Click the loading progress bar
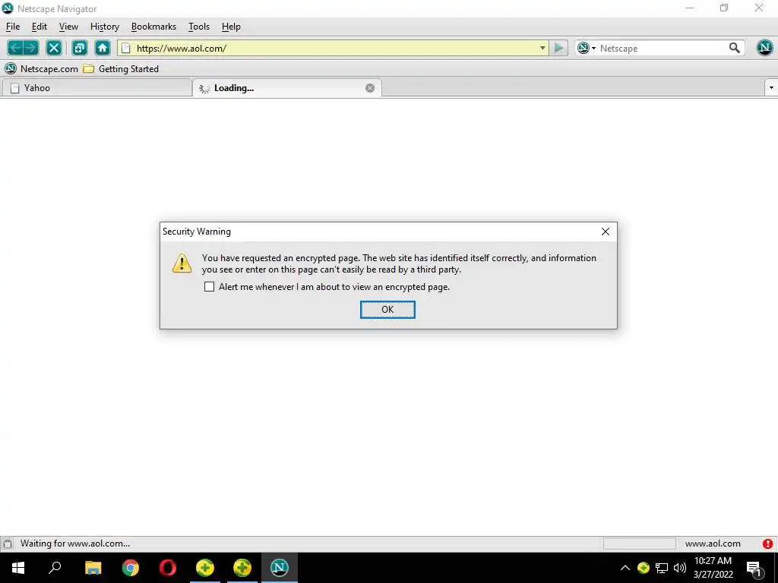This screenshot has height=583, width=778. [x=639, y=544]
